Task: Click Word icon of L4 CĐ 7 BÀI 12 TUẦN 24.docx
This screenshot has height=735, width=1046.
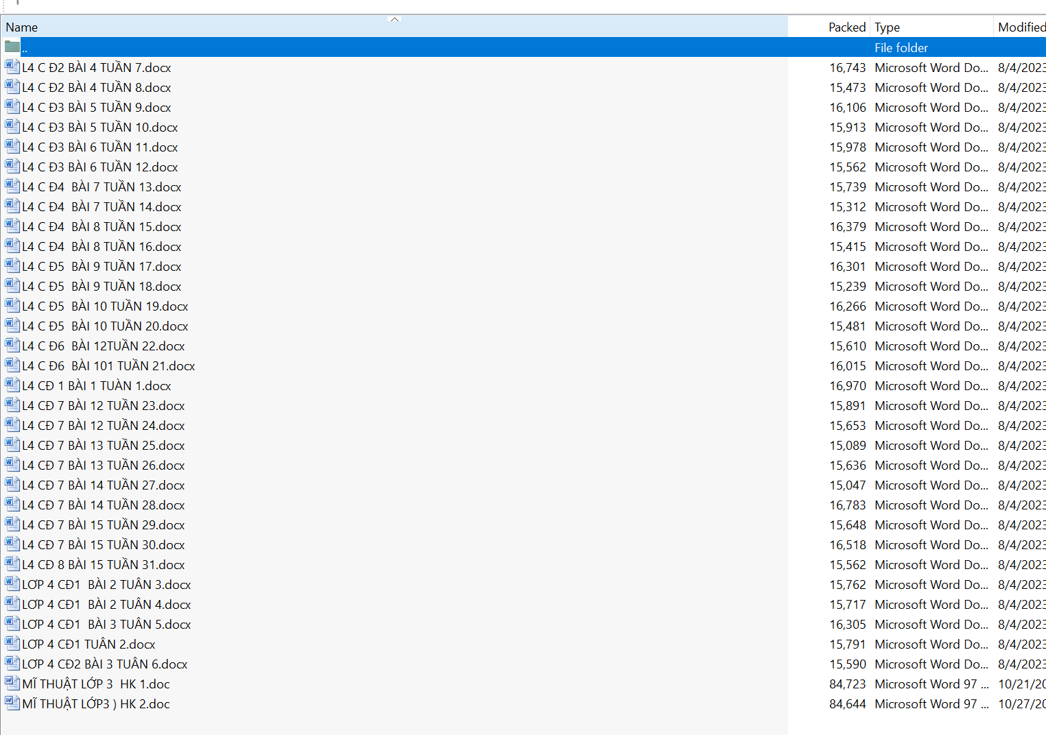Action: tap(12, 424)
